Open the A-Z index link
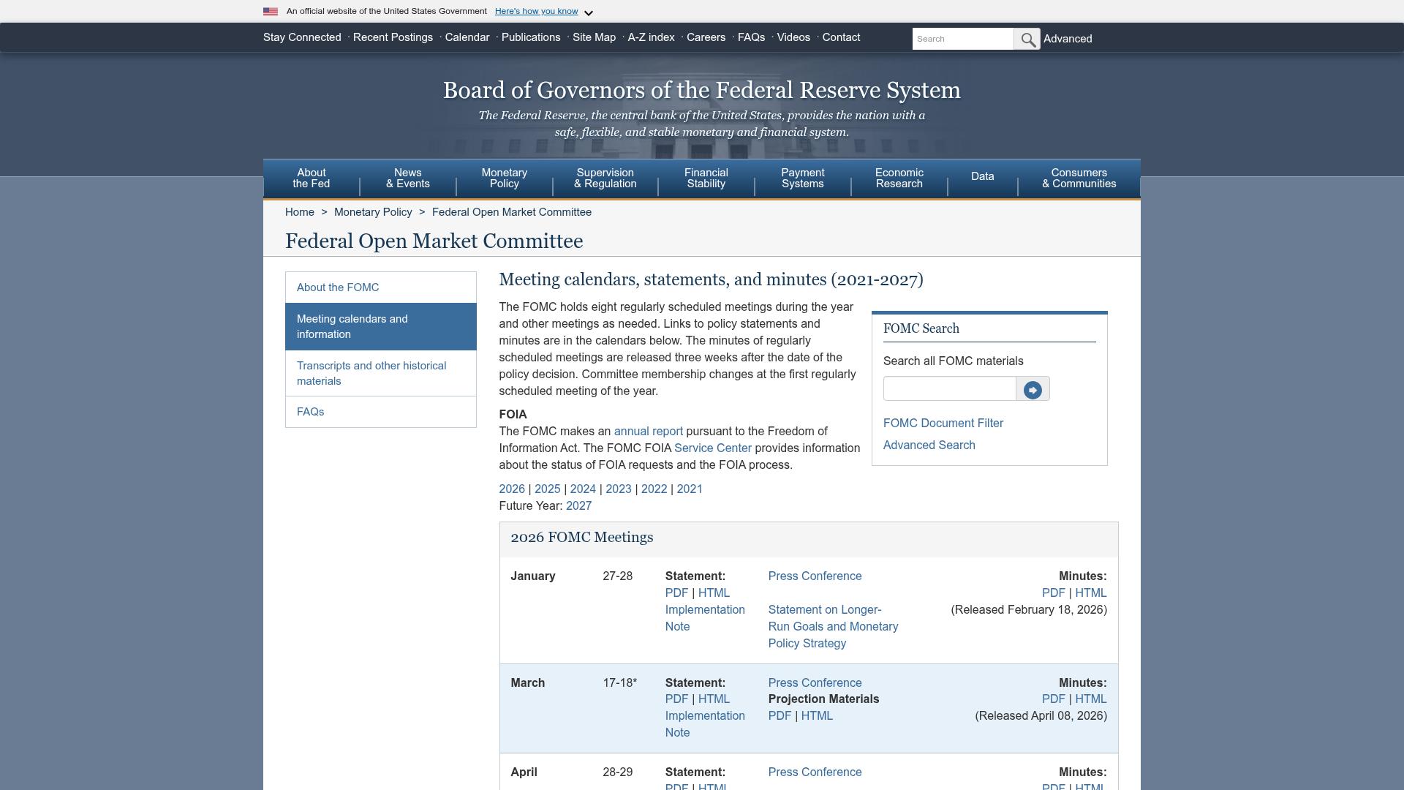The image size is (1404, 790). coord(651,37)
